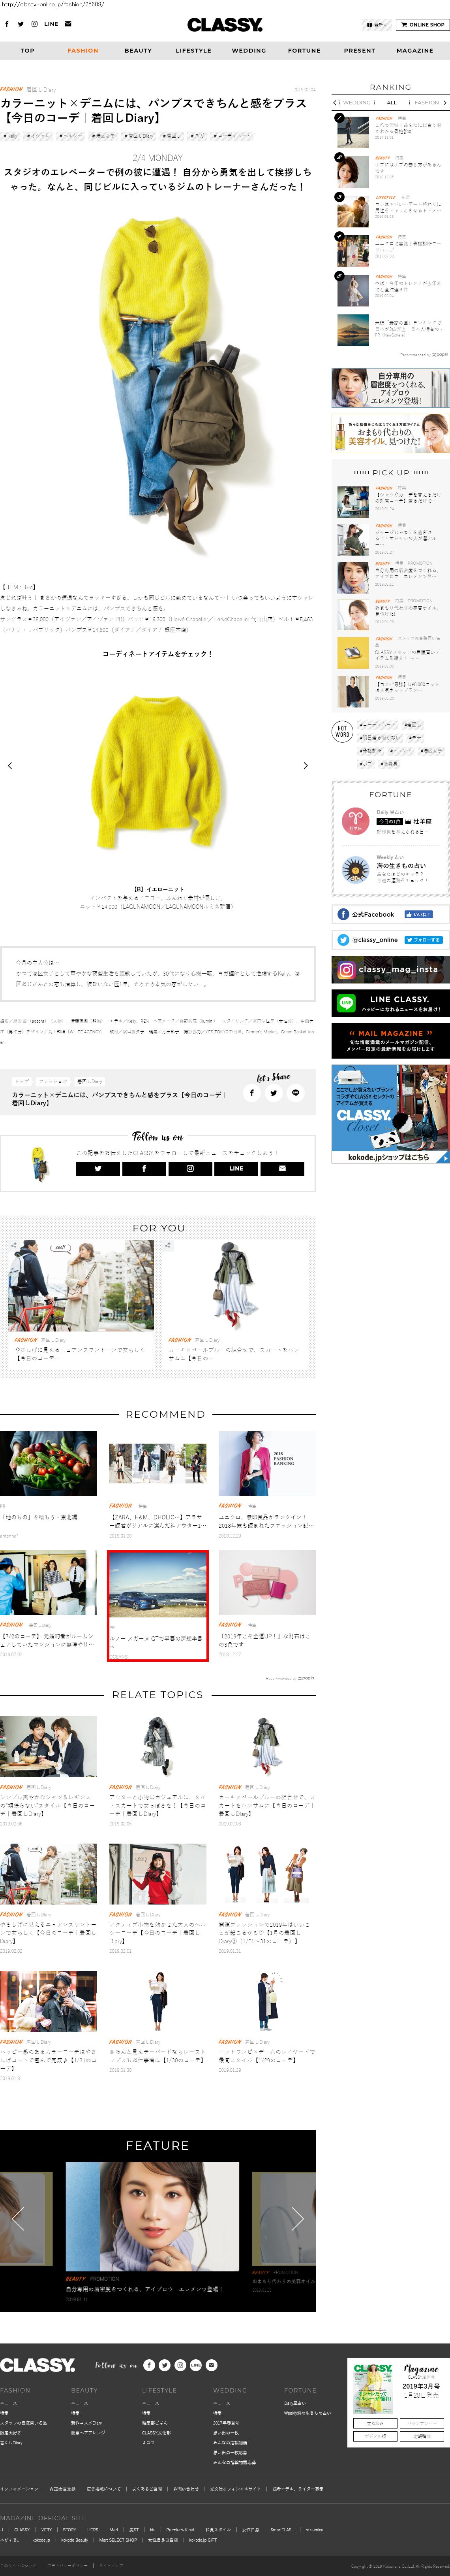The image size is (450, 2576).
Task: Select the ALL ranking tab
Action: pyautogui.click(x=391, y=102)
